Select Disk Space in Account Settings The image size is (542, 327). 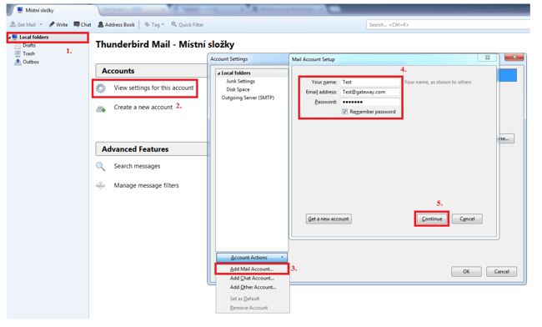(x=238, y=89)
